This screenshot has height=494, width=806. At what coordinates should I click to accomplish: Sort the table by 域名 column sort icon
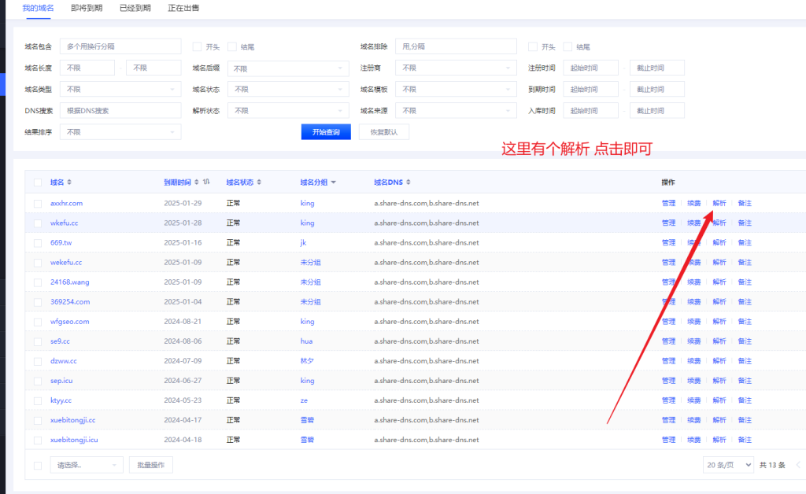coord(69,182)
